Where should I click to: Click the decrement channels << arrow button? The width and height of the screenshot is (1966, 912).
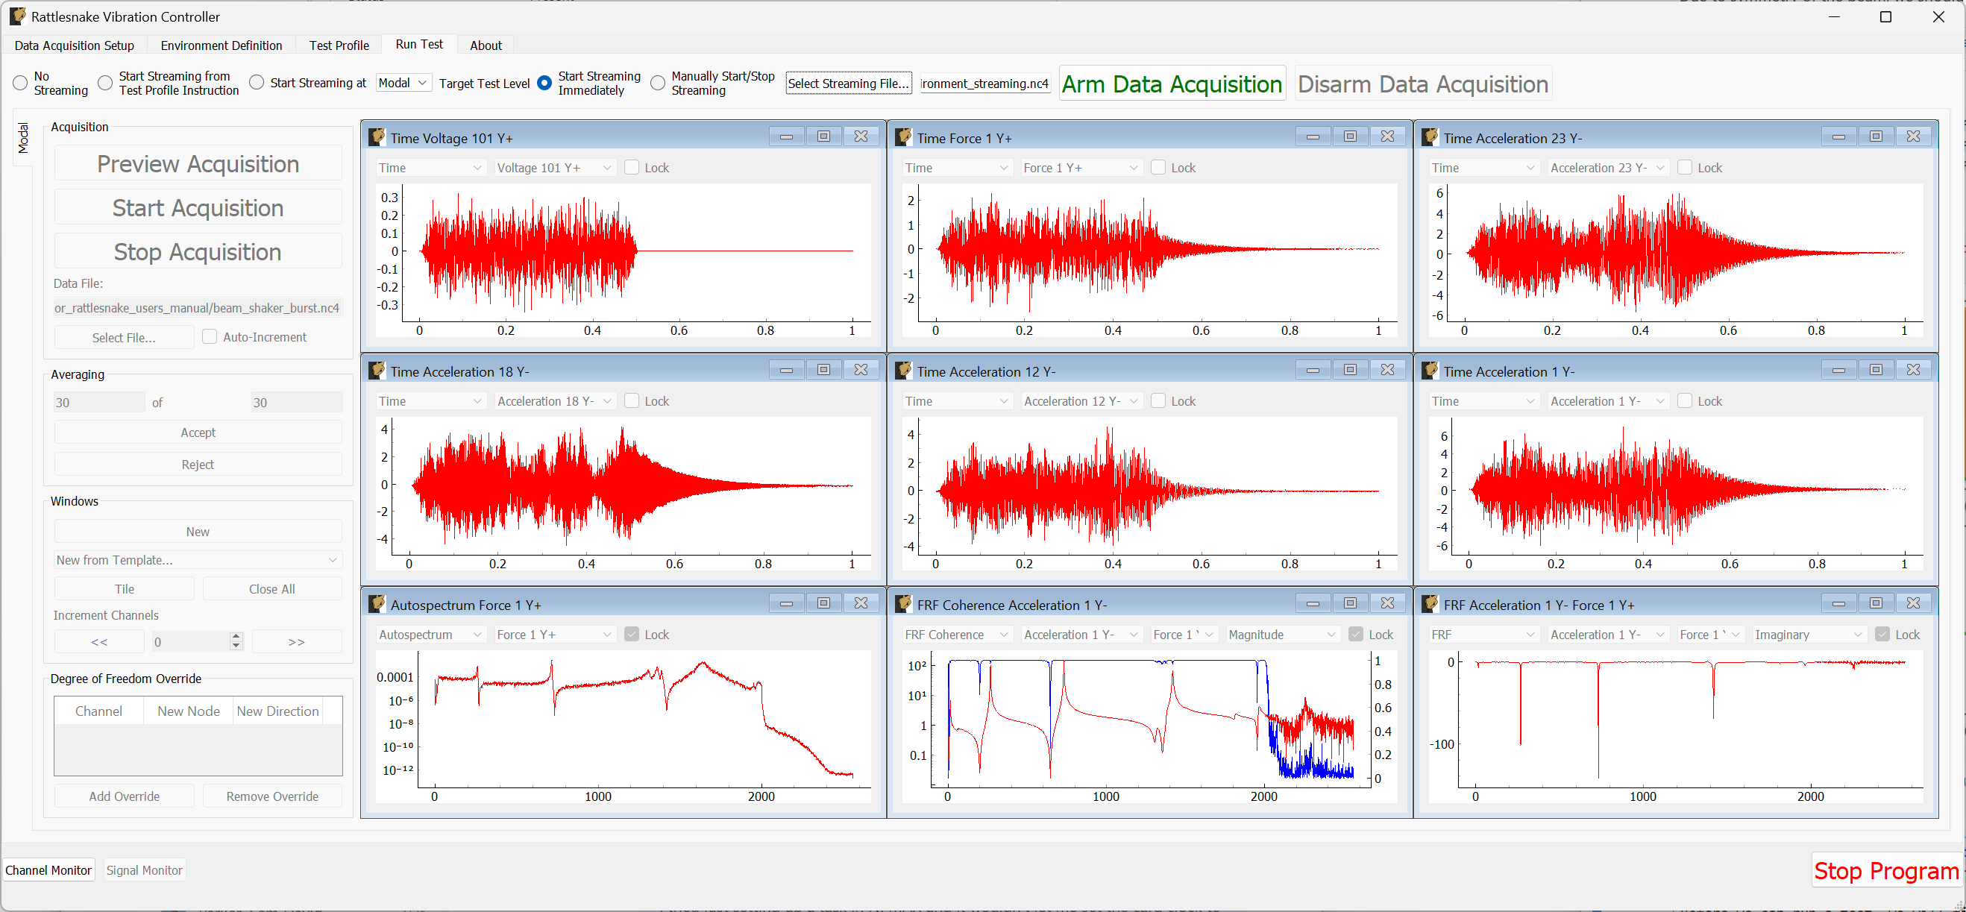pyautogui.click(x=98, y=641)
